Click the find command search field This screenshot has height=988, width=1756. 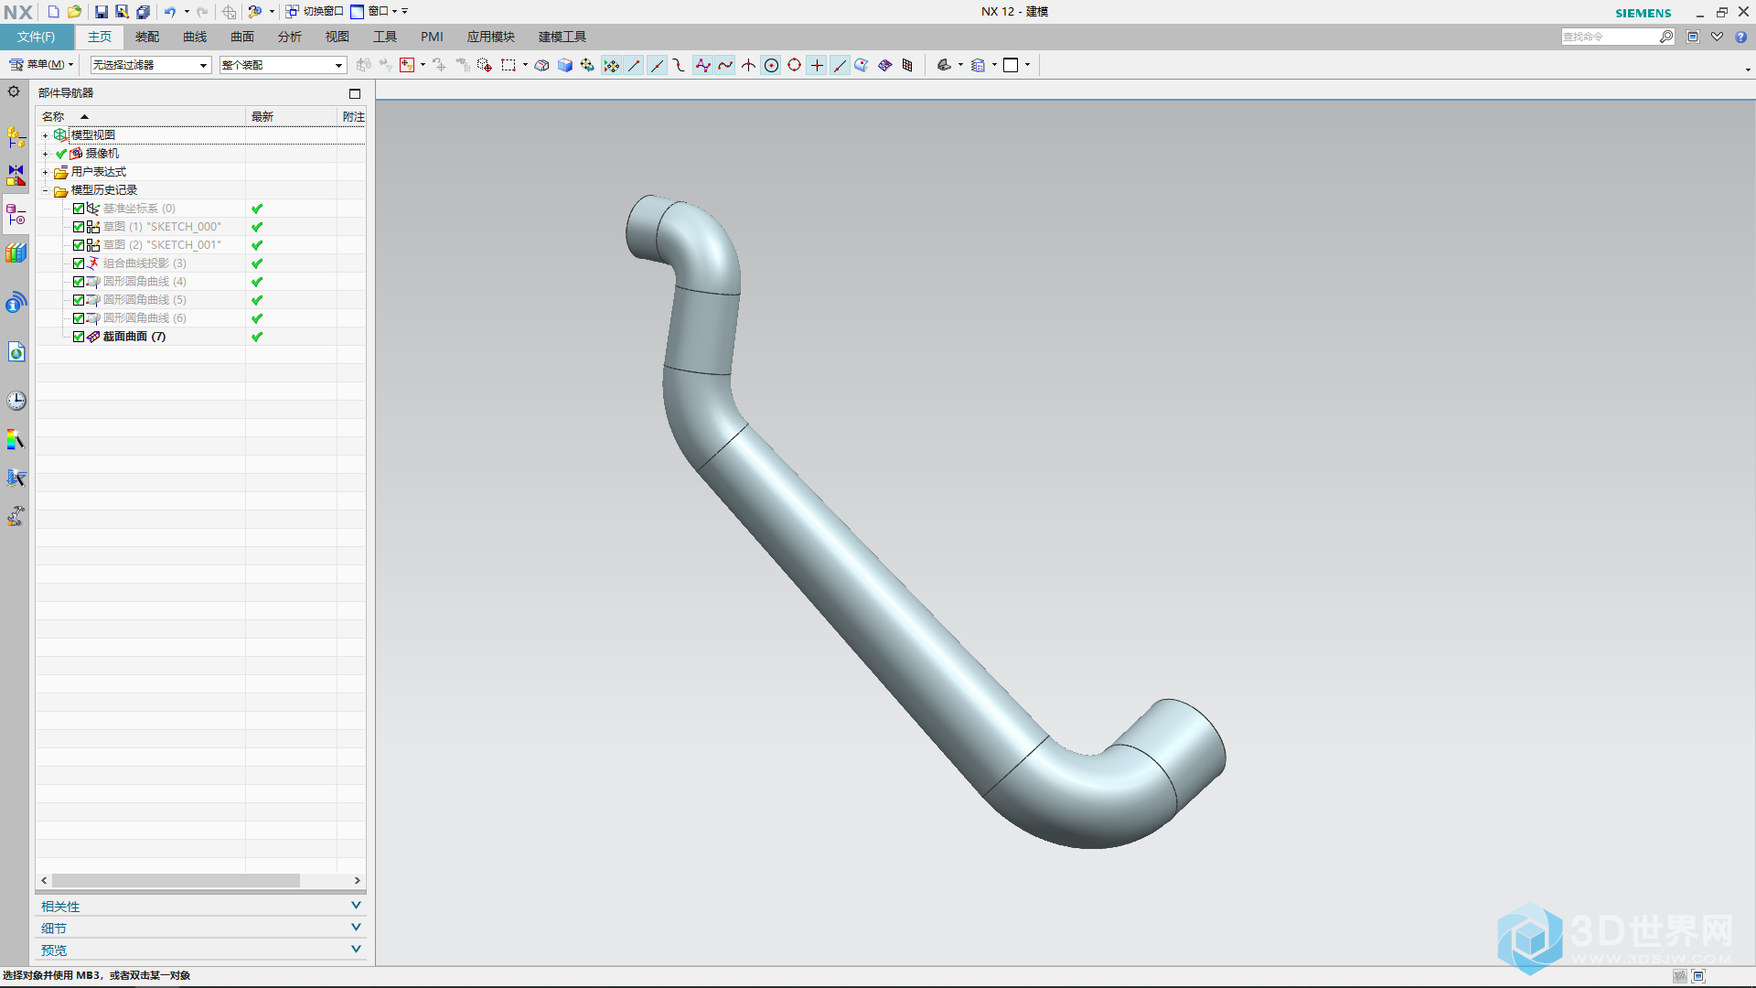[x=1610, y=37]
